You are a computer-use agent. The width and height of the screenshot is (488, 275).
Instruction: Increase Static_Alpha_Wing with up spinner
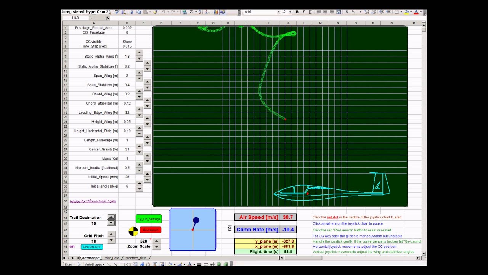139,53
